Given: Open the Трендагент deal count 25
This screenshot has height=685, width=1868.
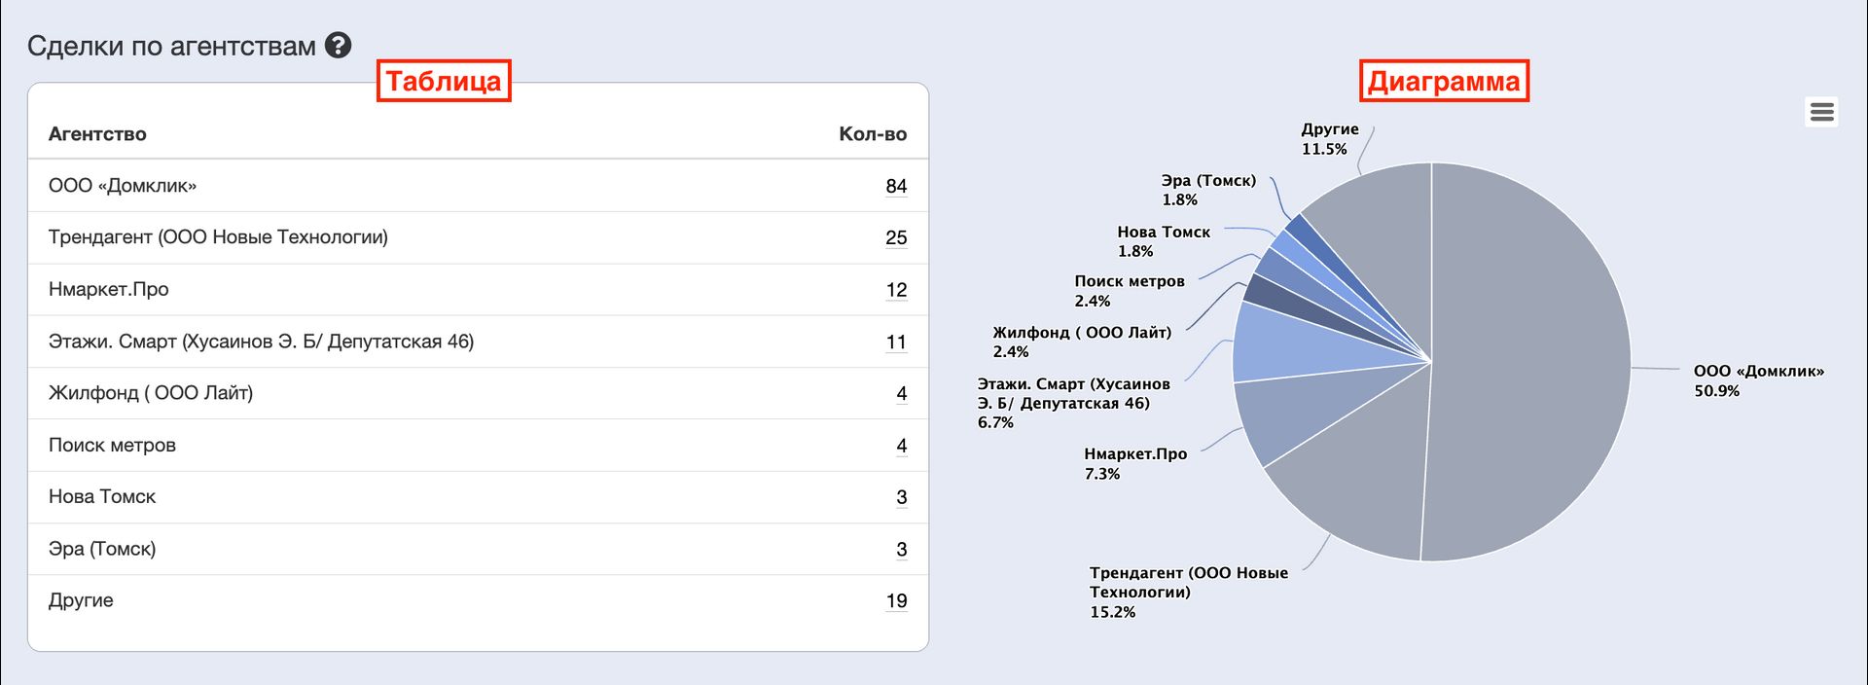Looking at the screenshot, I should point(896,237).
